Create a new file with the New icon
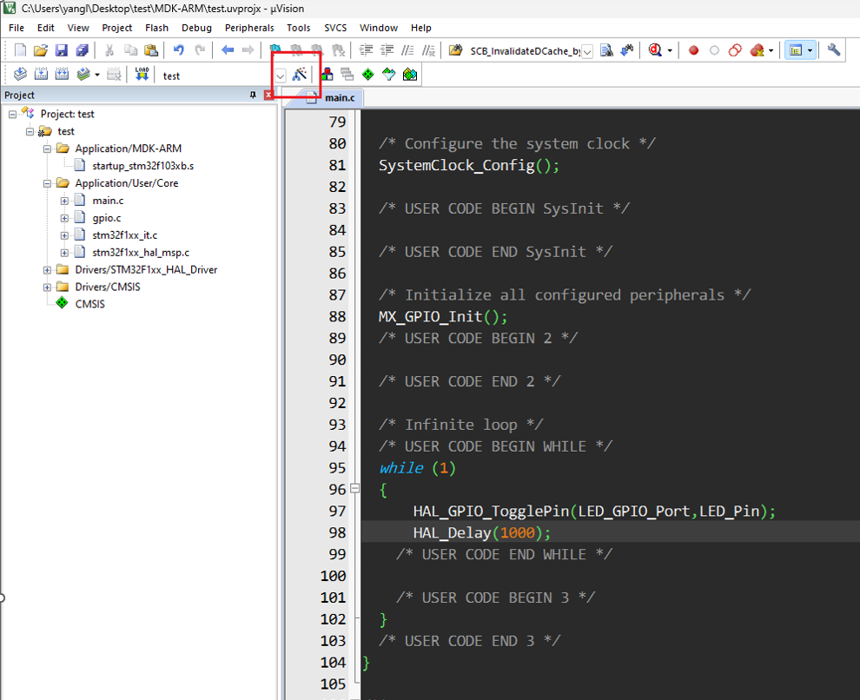The height and width of the screenshot is (700, 860). click(x=20, y=50)
